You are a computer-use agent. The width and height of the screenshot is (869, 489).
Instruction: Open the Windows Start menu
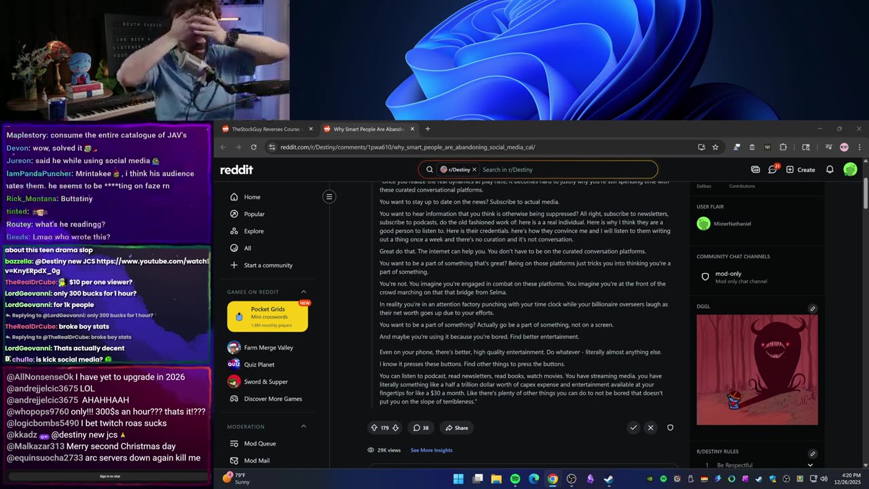coord(458,479)
